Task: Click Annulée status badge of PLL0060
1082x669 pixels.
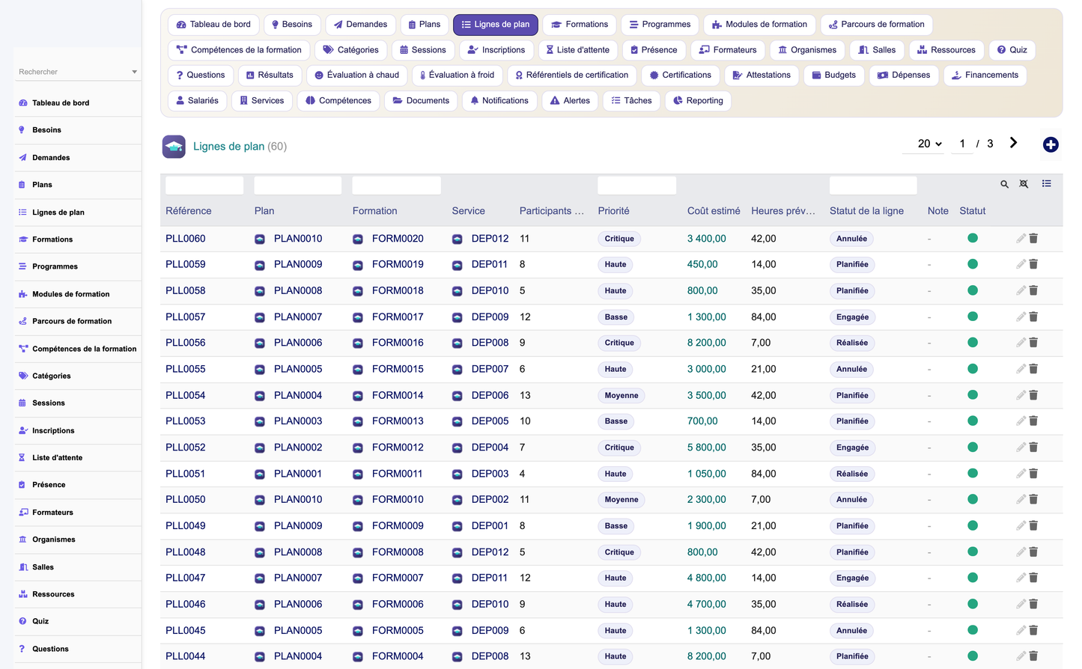Action: coord(852,239)
